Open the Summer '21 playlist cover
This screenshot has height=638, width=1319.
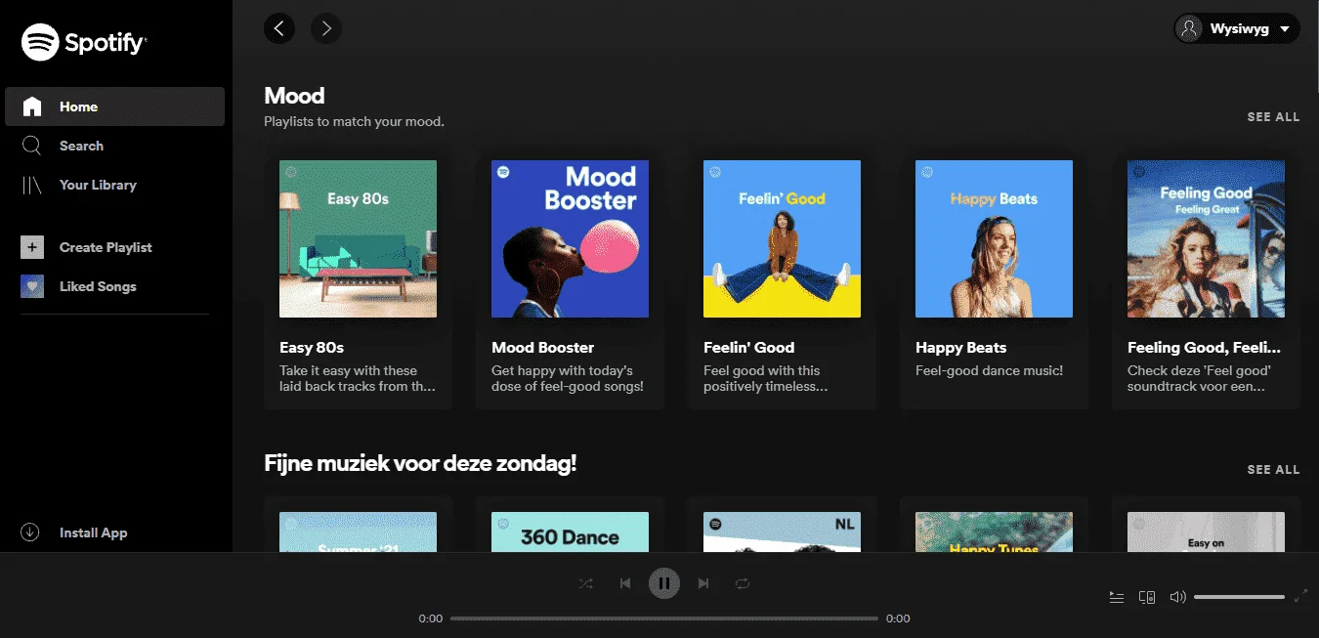(x=358, y=532)
